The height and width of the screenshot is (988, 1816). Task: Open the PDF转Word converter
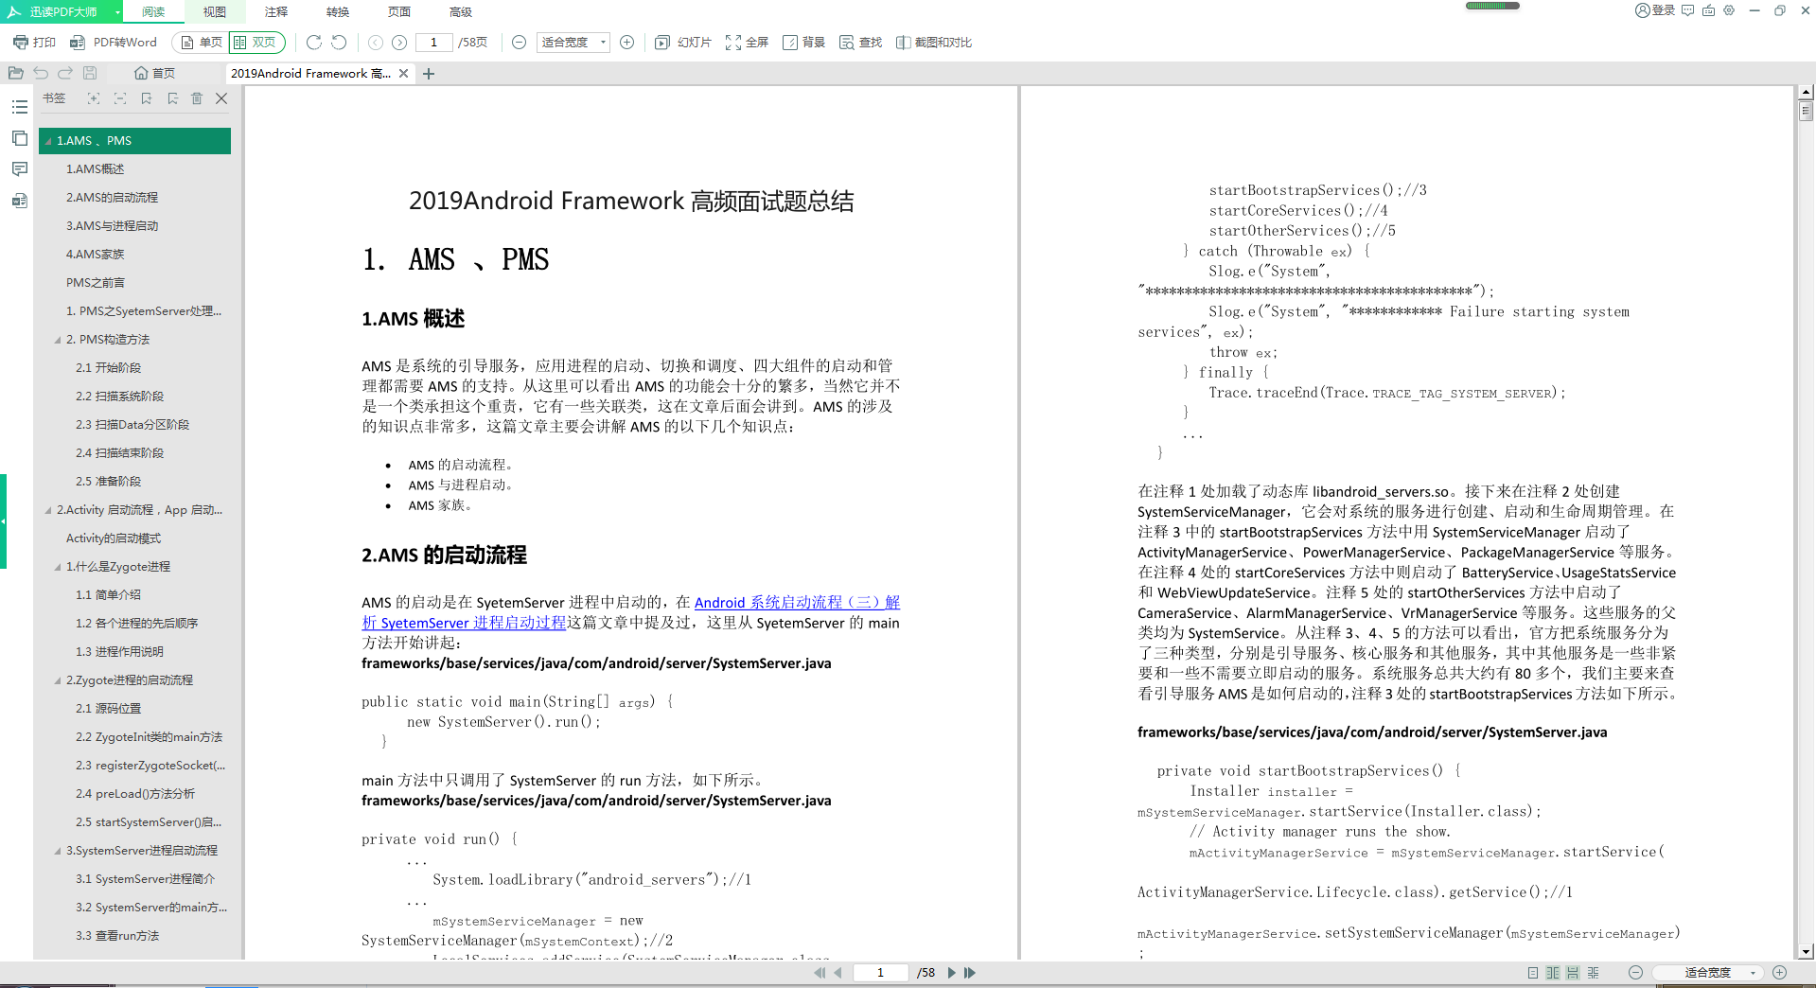tap(114, 43)
